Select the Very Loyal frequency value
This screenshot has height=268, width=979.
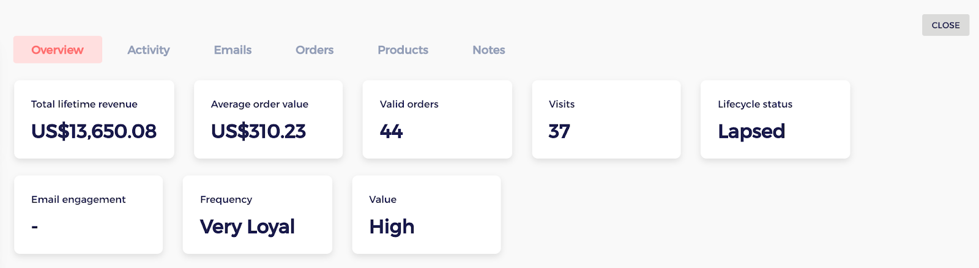click(247, 226)
